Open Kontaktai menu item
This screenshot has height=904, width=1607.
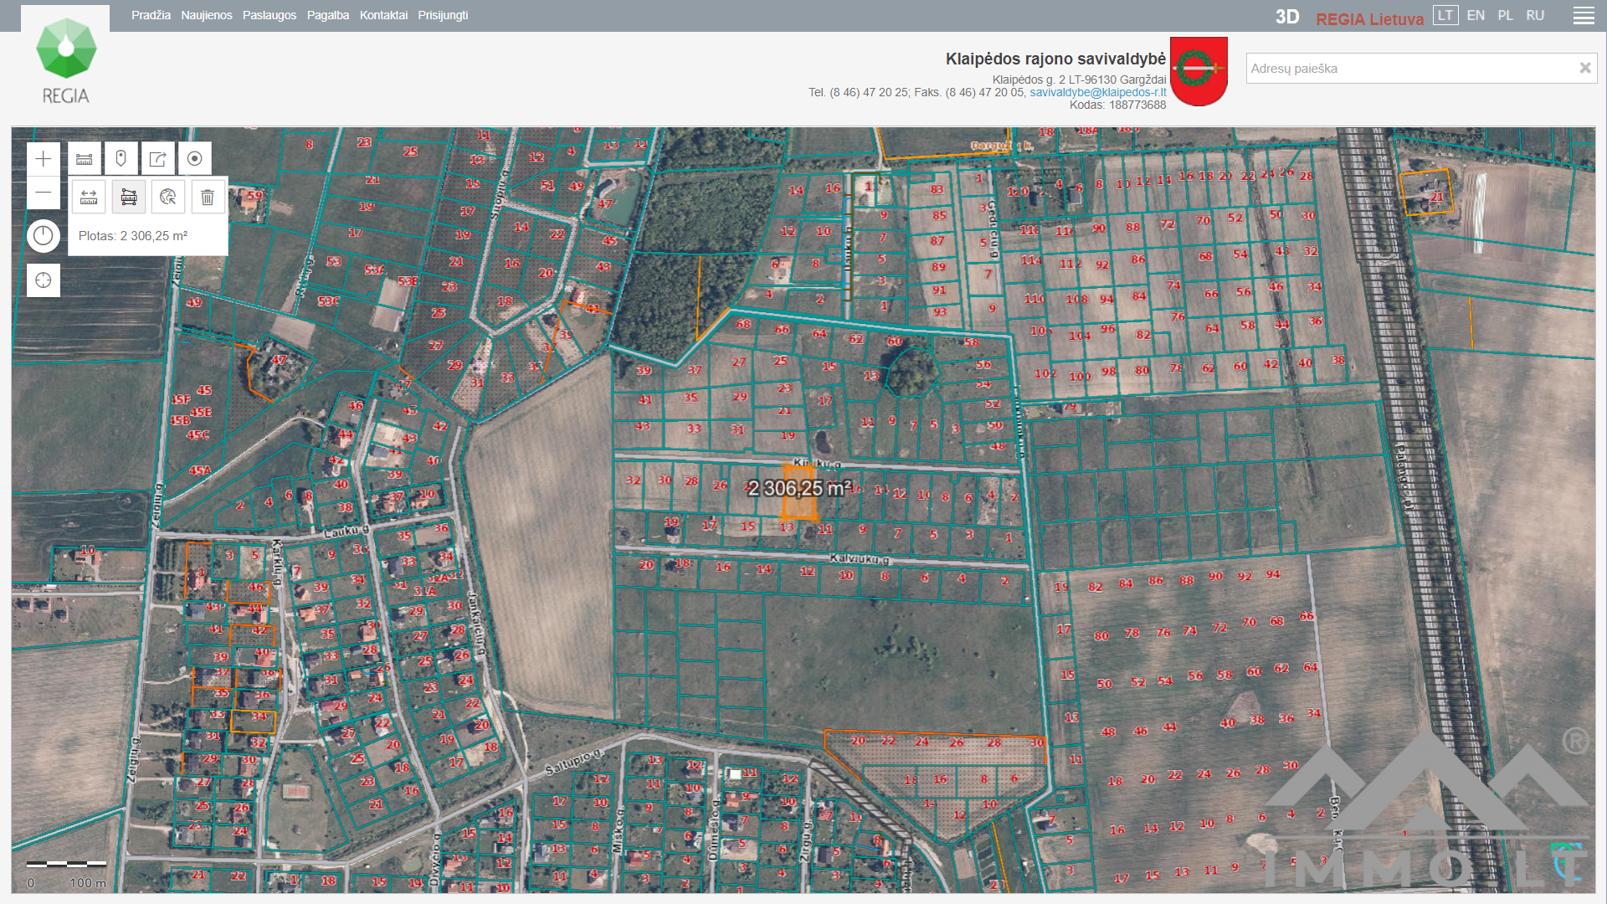tap(383, 15)
